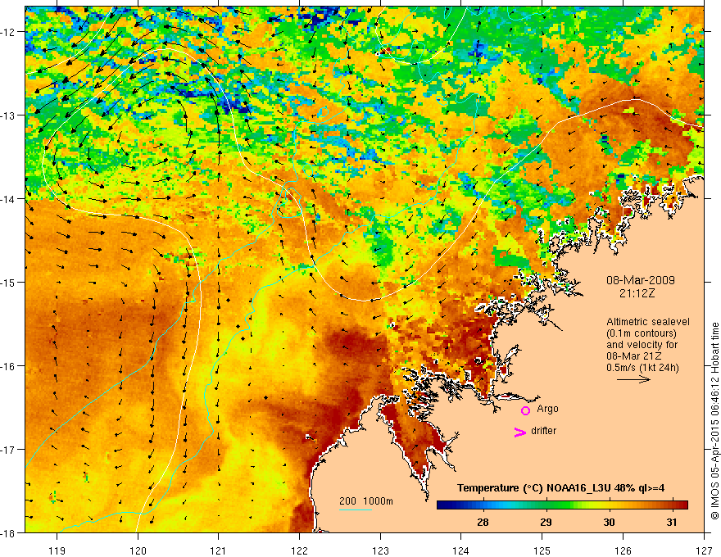721x557 pixels.
Task: Click the '0.5m/s (1kt 24h)' text
Action: point(643,367)
